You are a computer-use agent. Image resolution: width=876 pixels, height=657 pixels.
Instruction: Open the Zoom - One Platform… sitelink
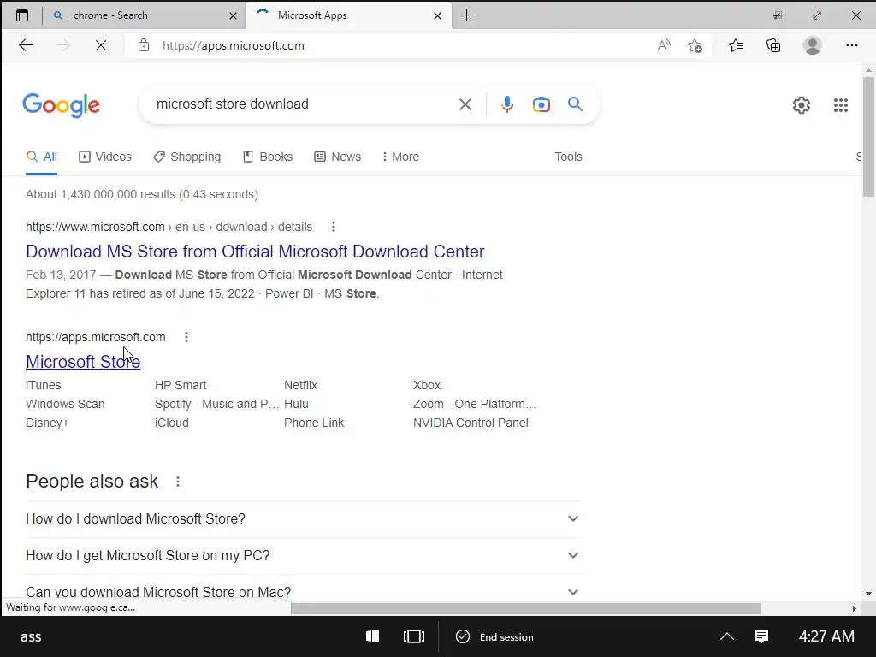[474, 404]
